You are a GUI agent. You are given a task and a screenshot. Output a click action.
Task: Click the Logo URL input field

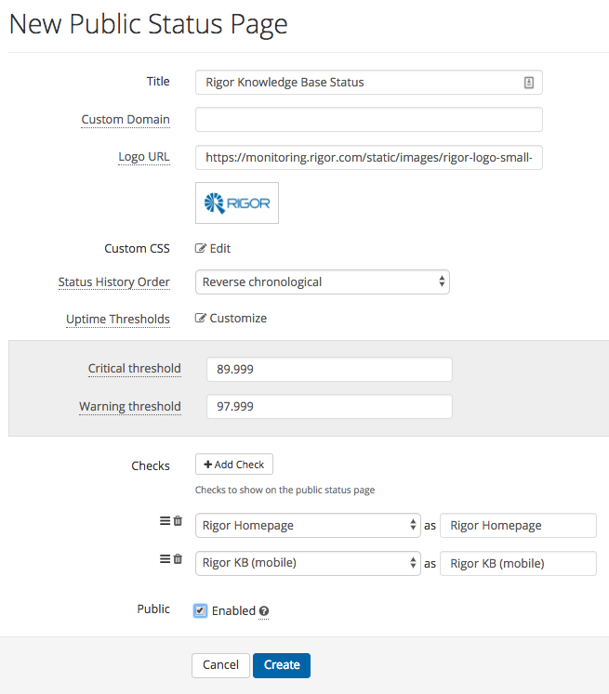(x=369, y=158)
